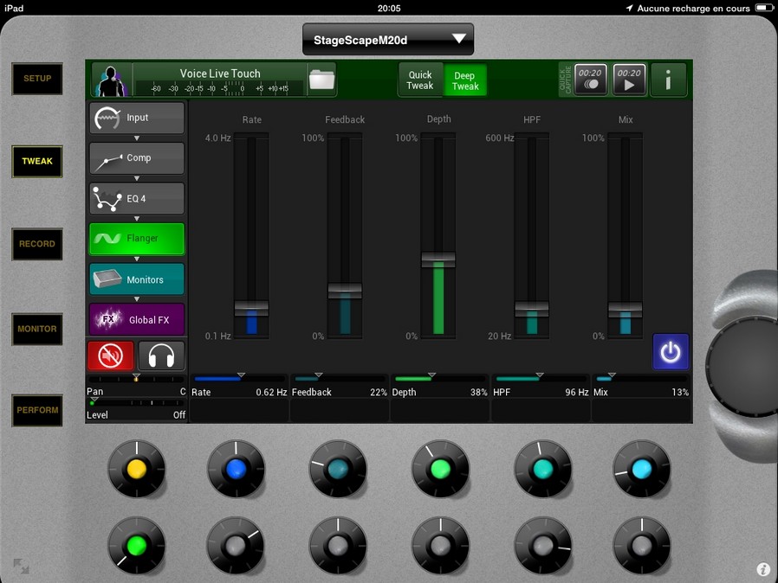
Task: Click the Depth fader handle
Action: pyautogui.click(x=438, y=259)
